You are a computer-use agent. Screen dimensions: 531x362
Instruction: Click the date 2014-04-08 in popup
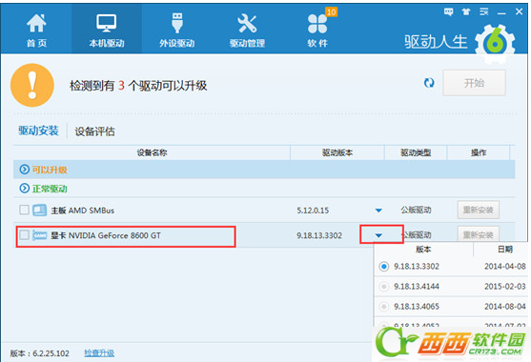(505, 267)
